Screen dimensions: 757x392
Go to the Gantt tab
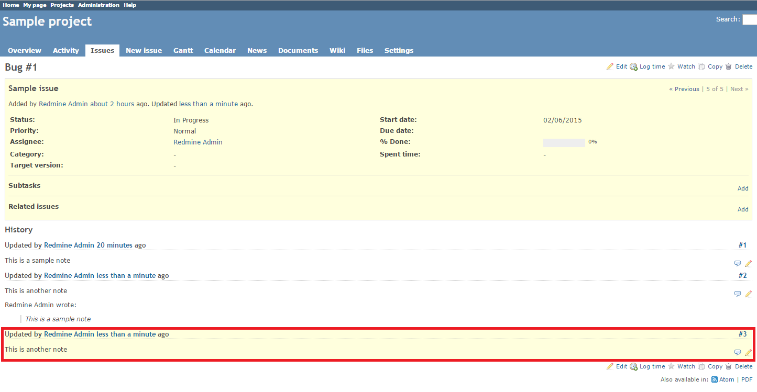tap(183, 50)
